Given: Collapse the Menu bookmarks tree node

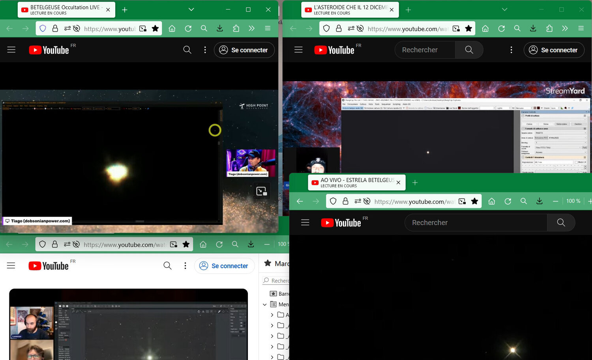Looking at the screenshot, I should coord(265,304).
